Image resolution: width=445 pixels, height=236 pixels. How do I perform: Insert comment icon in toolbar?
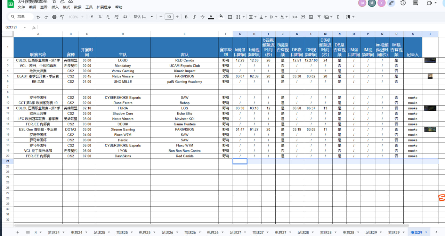(x=303, y=17)
